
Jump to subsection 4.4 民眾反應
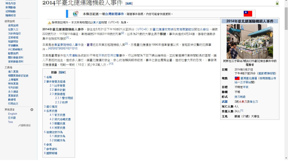click(x=57, y=128)
